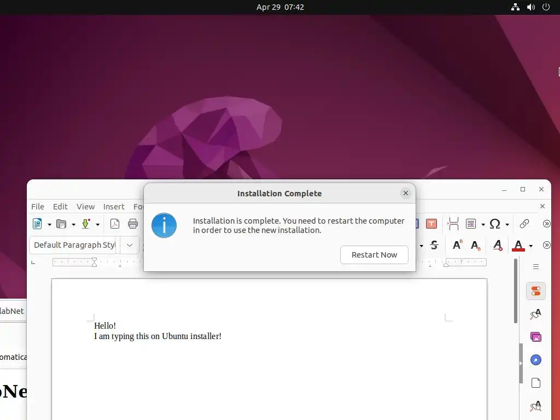The image size is (560, 420).
Task: Click the New document icon in Writer
Action: [37, 224]
